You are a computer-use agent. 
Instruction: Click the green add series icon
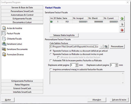(x=122, y=18)
